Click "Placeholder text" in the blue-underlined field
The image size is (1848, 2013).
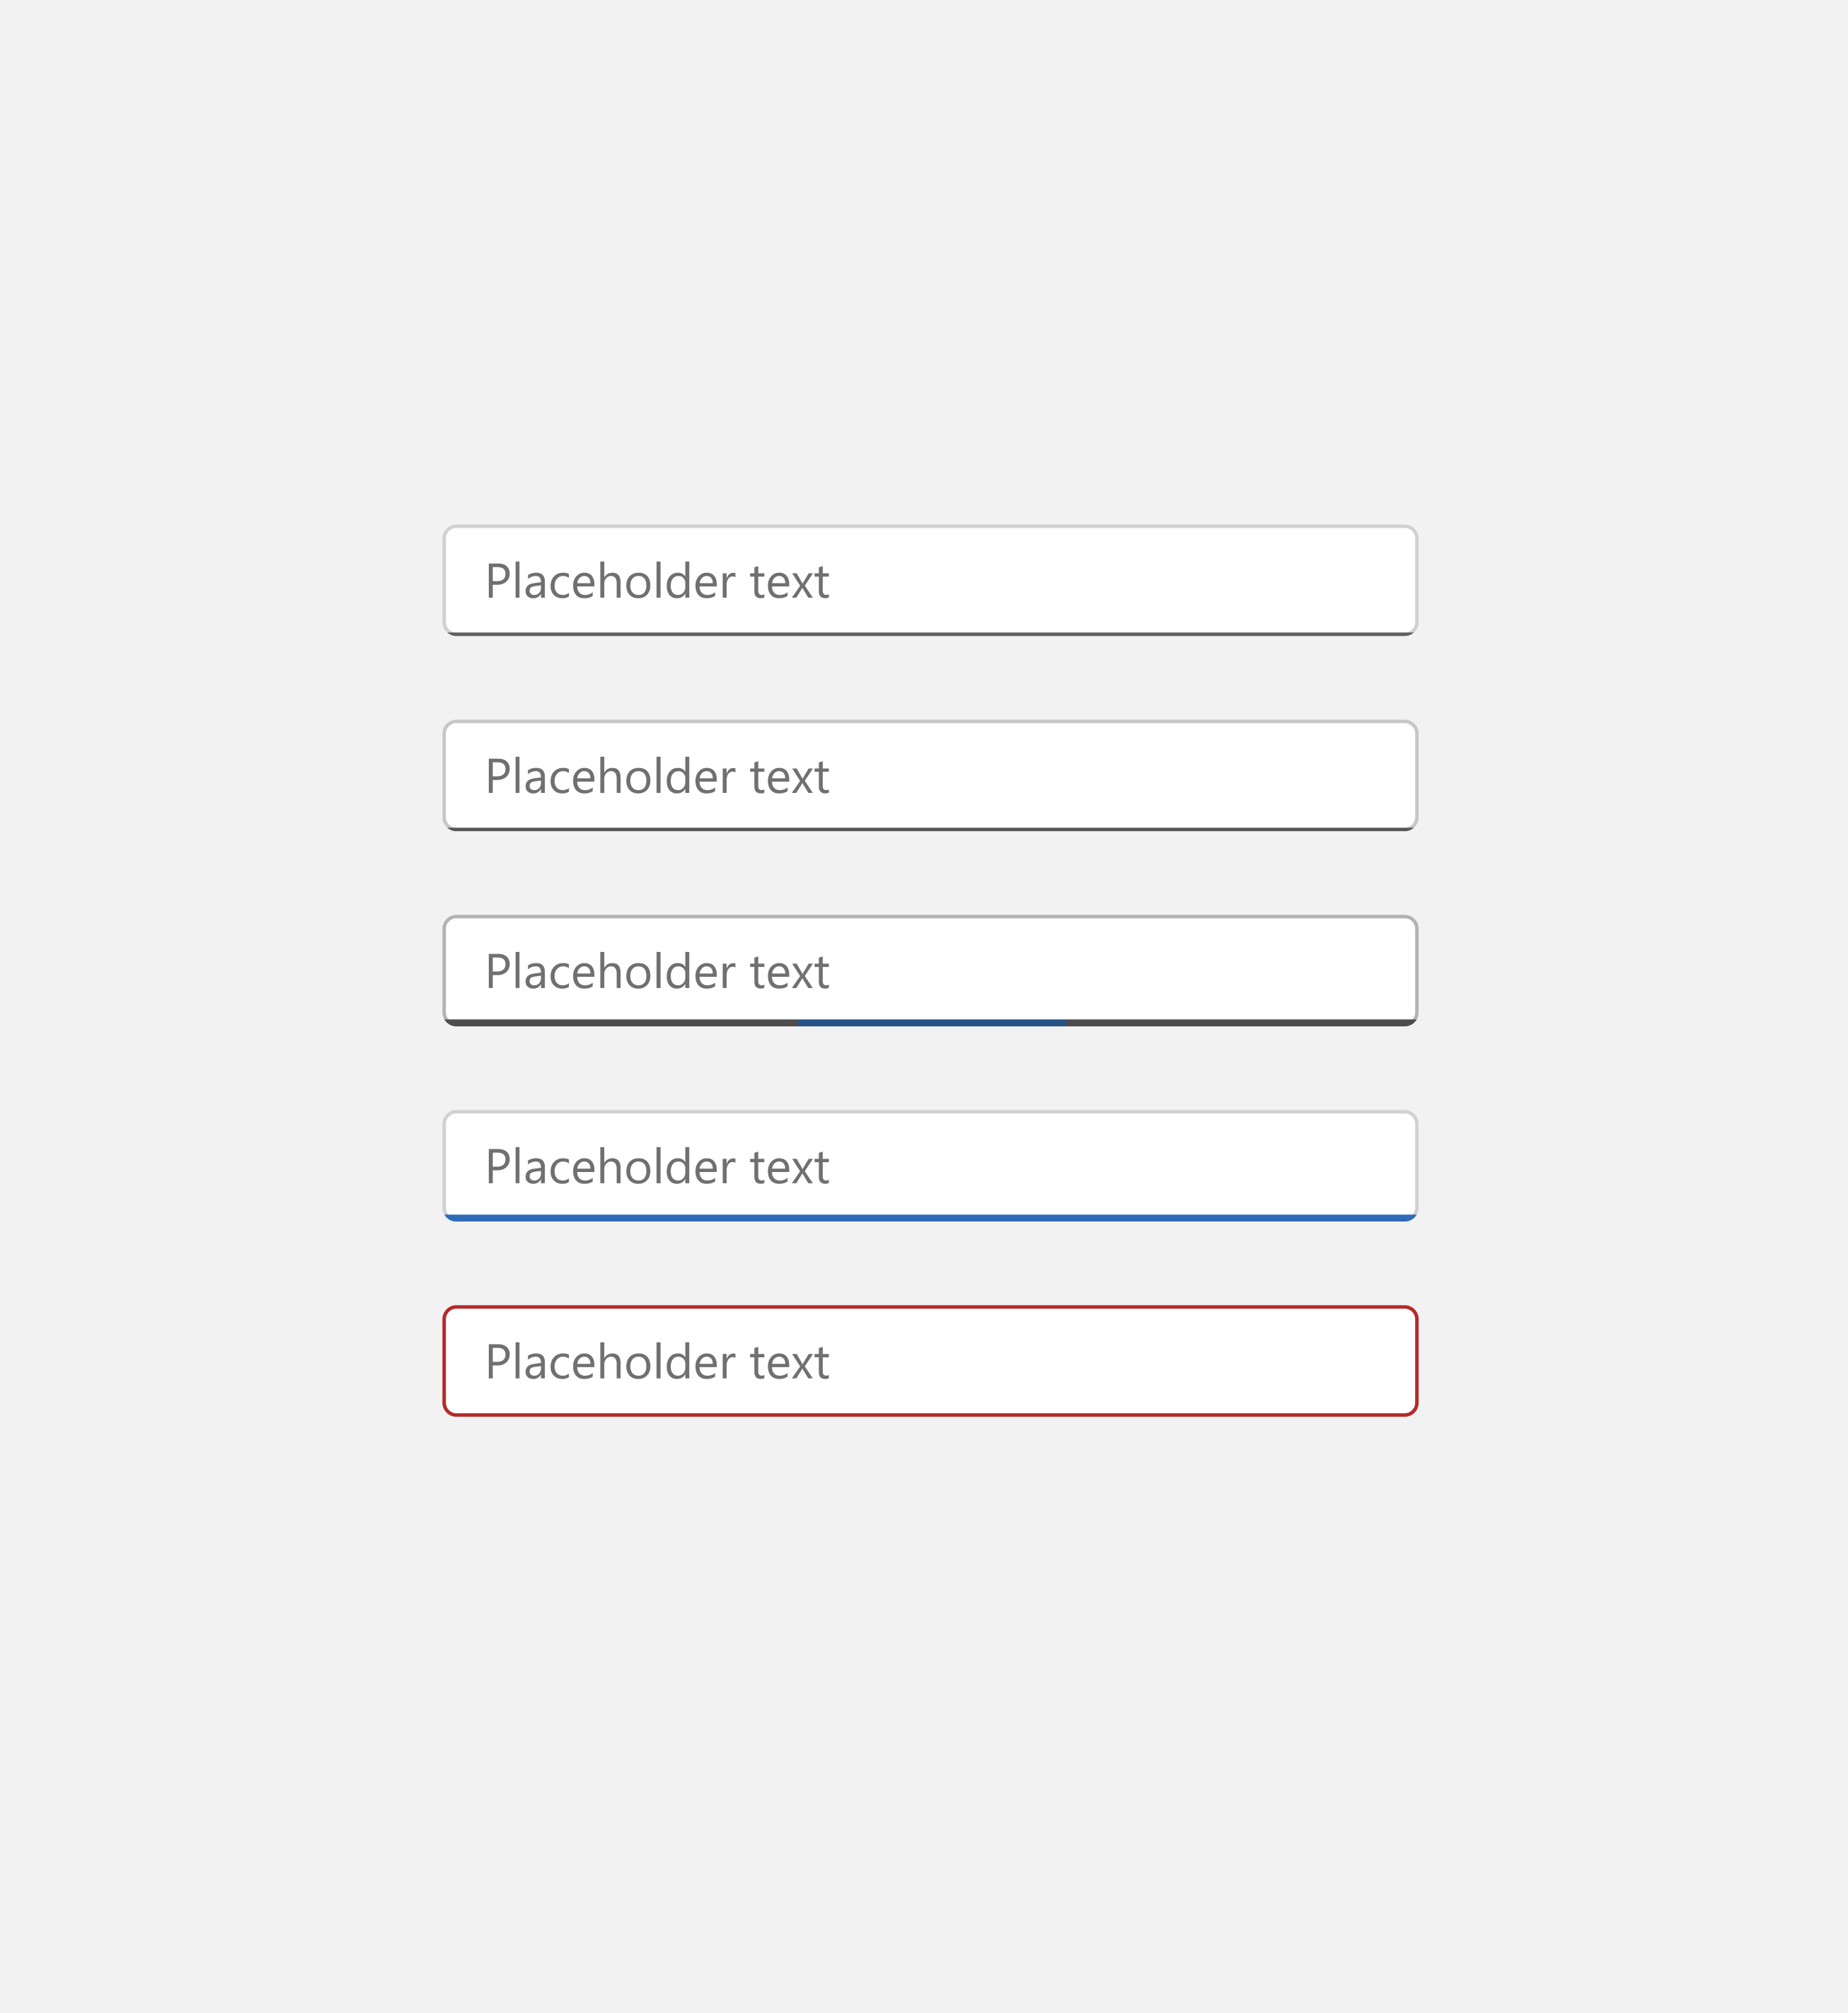(657, 1166)
